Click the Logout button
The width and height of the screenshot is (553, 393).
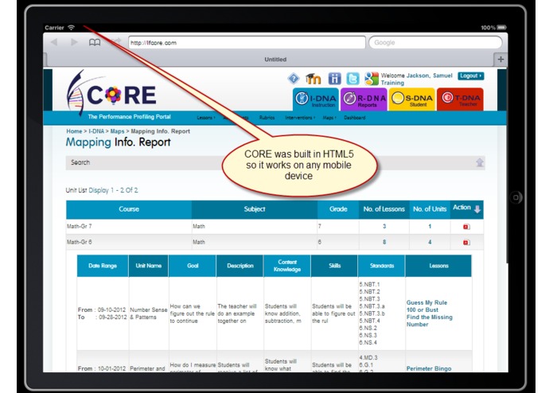[470, 76]
